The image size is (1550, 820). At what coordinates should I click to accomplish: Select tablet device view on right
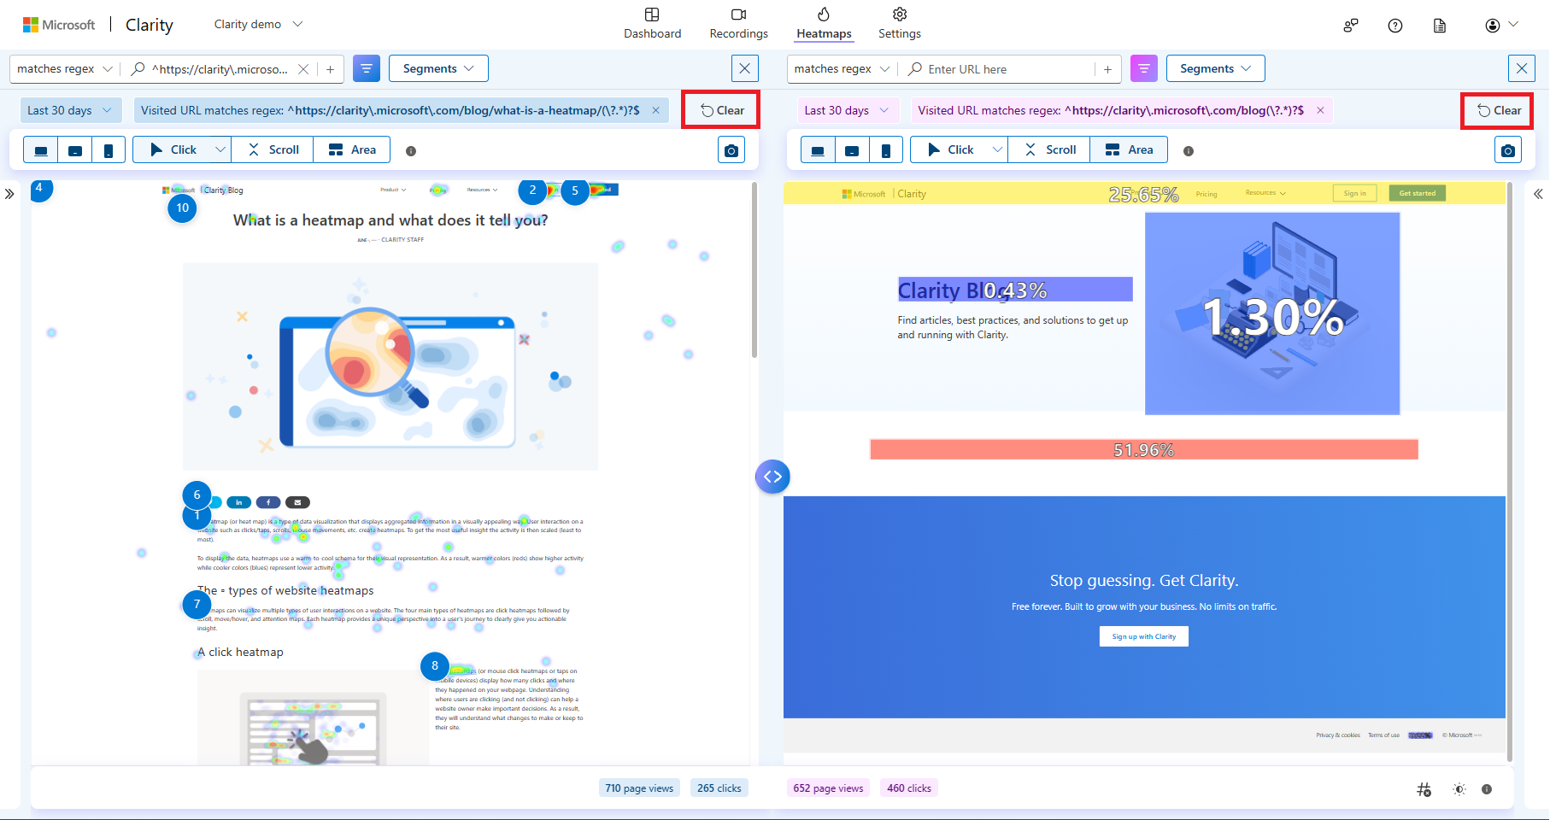852,149
